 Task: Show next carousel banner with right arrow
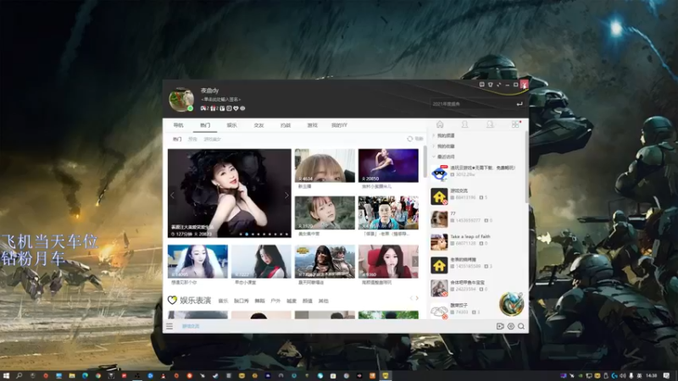(286, 196)
